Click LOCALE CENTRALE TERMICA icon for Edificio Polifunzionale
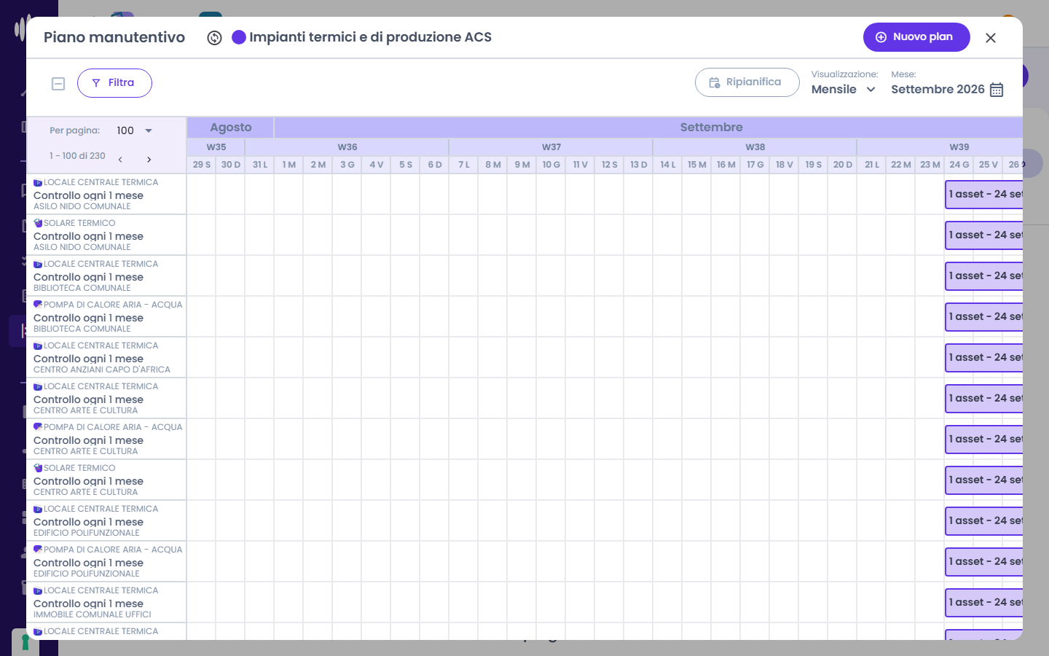 38,509
